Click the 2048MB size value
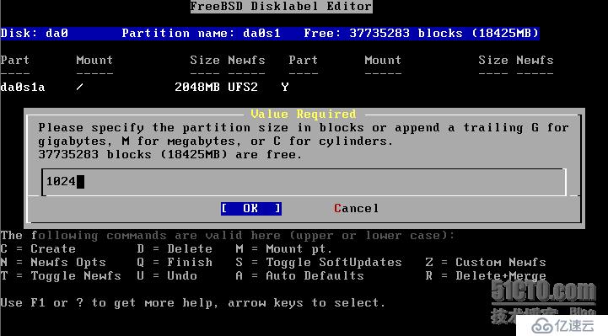The image size is (608, 336). pos(197,87)
